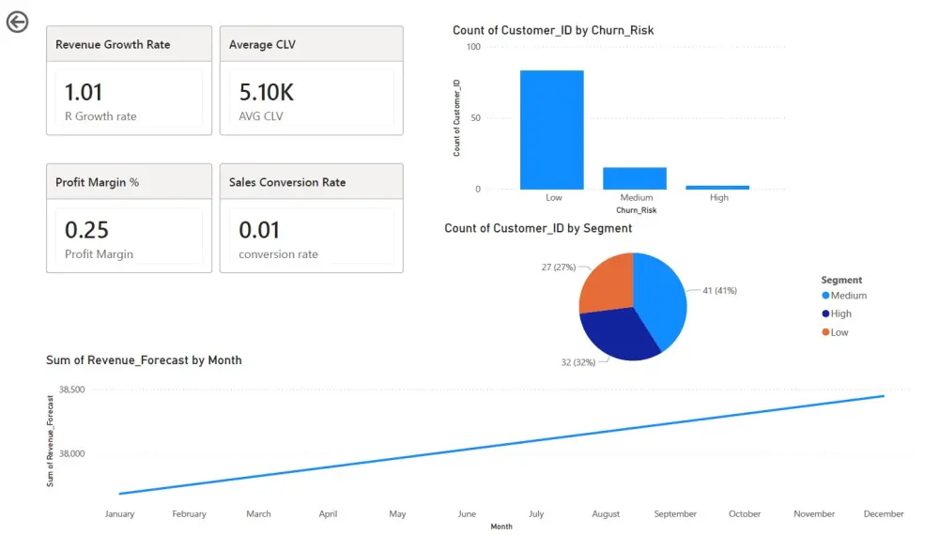
Task: Click the March axis label
Action: tap(259, 514)
